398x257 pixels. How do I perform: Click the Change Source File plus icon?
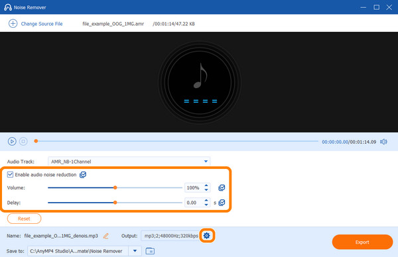(x=13, y=24)
